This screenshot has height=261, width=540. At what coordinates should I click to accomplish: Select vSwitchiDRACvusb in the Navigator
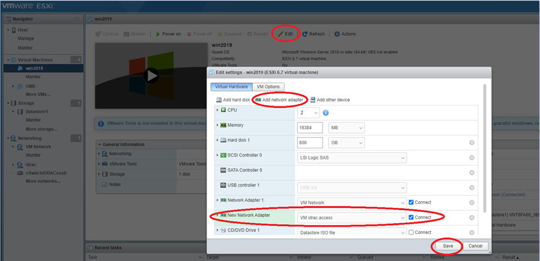pyautogui.click(x=46, y=173)
